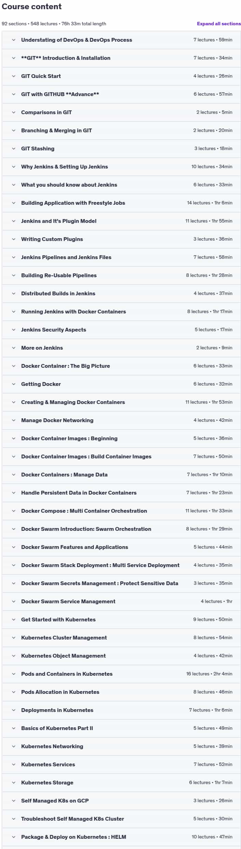The height and width of the screenshot is (849, 241).
Task: Open Manage Docker Networking section
Action: [x=121, y=420]
